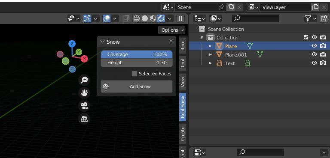330x158 pixels.
Task: Collapse the Snow panel
Action: (x=103, y=42)
